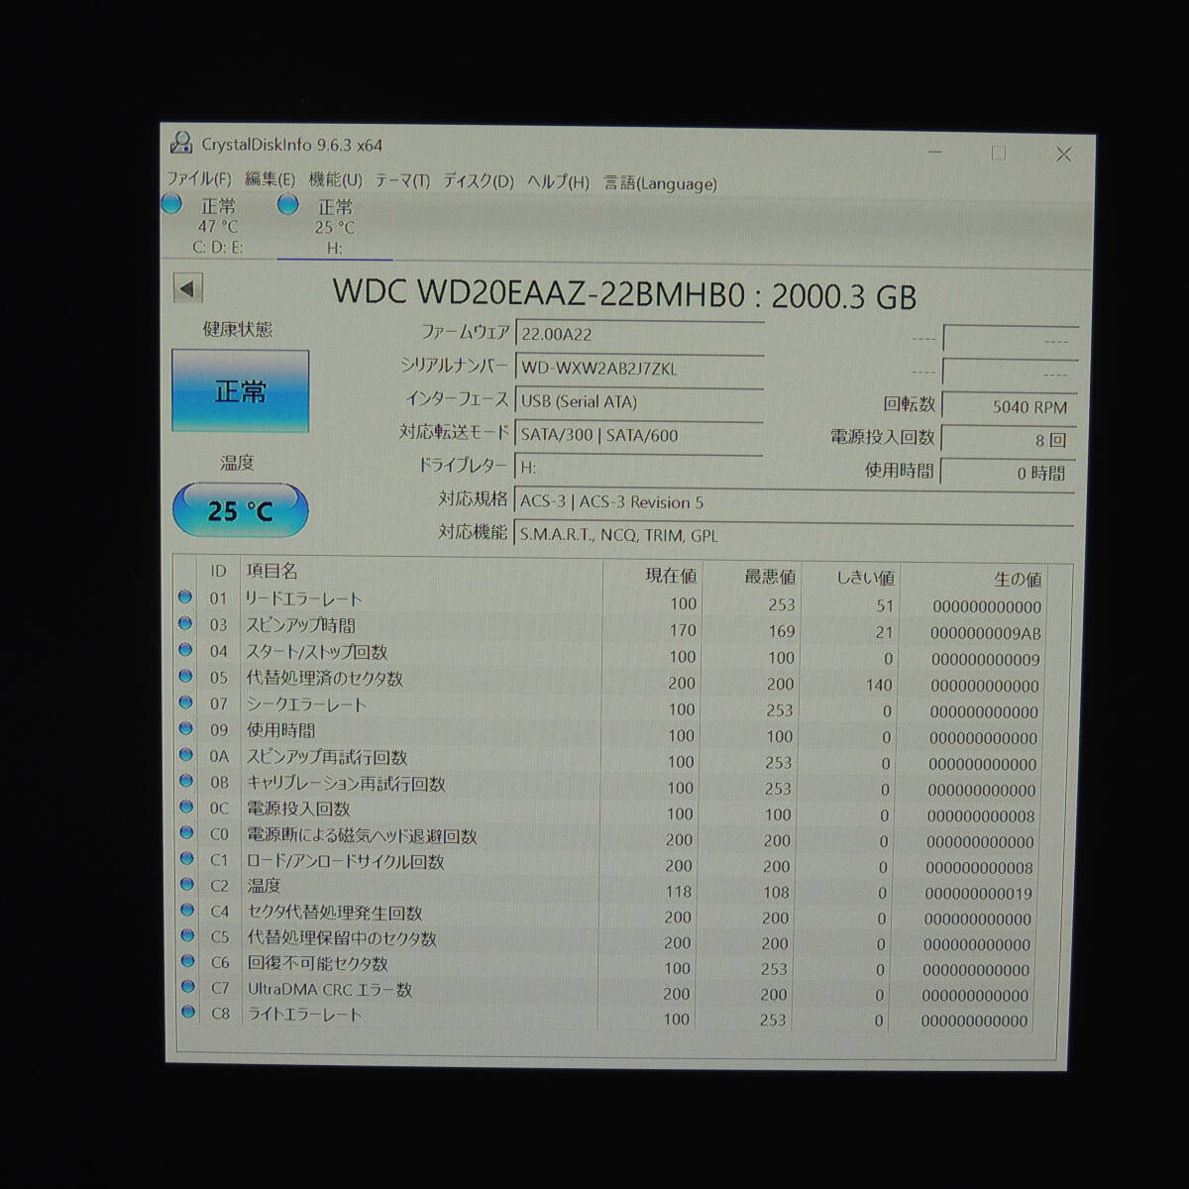Click the disk title WDC WD20EAAZ-22BMHB0
Image resolution: width=1189 pixels, height=1189 pixels.
(x=537, y=293)
